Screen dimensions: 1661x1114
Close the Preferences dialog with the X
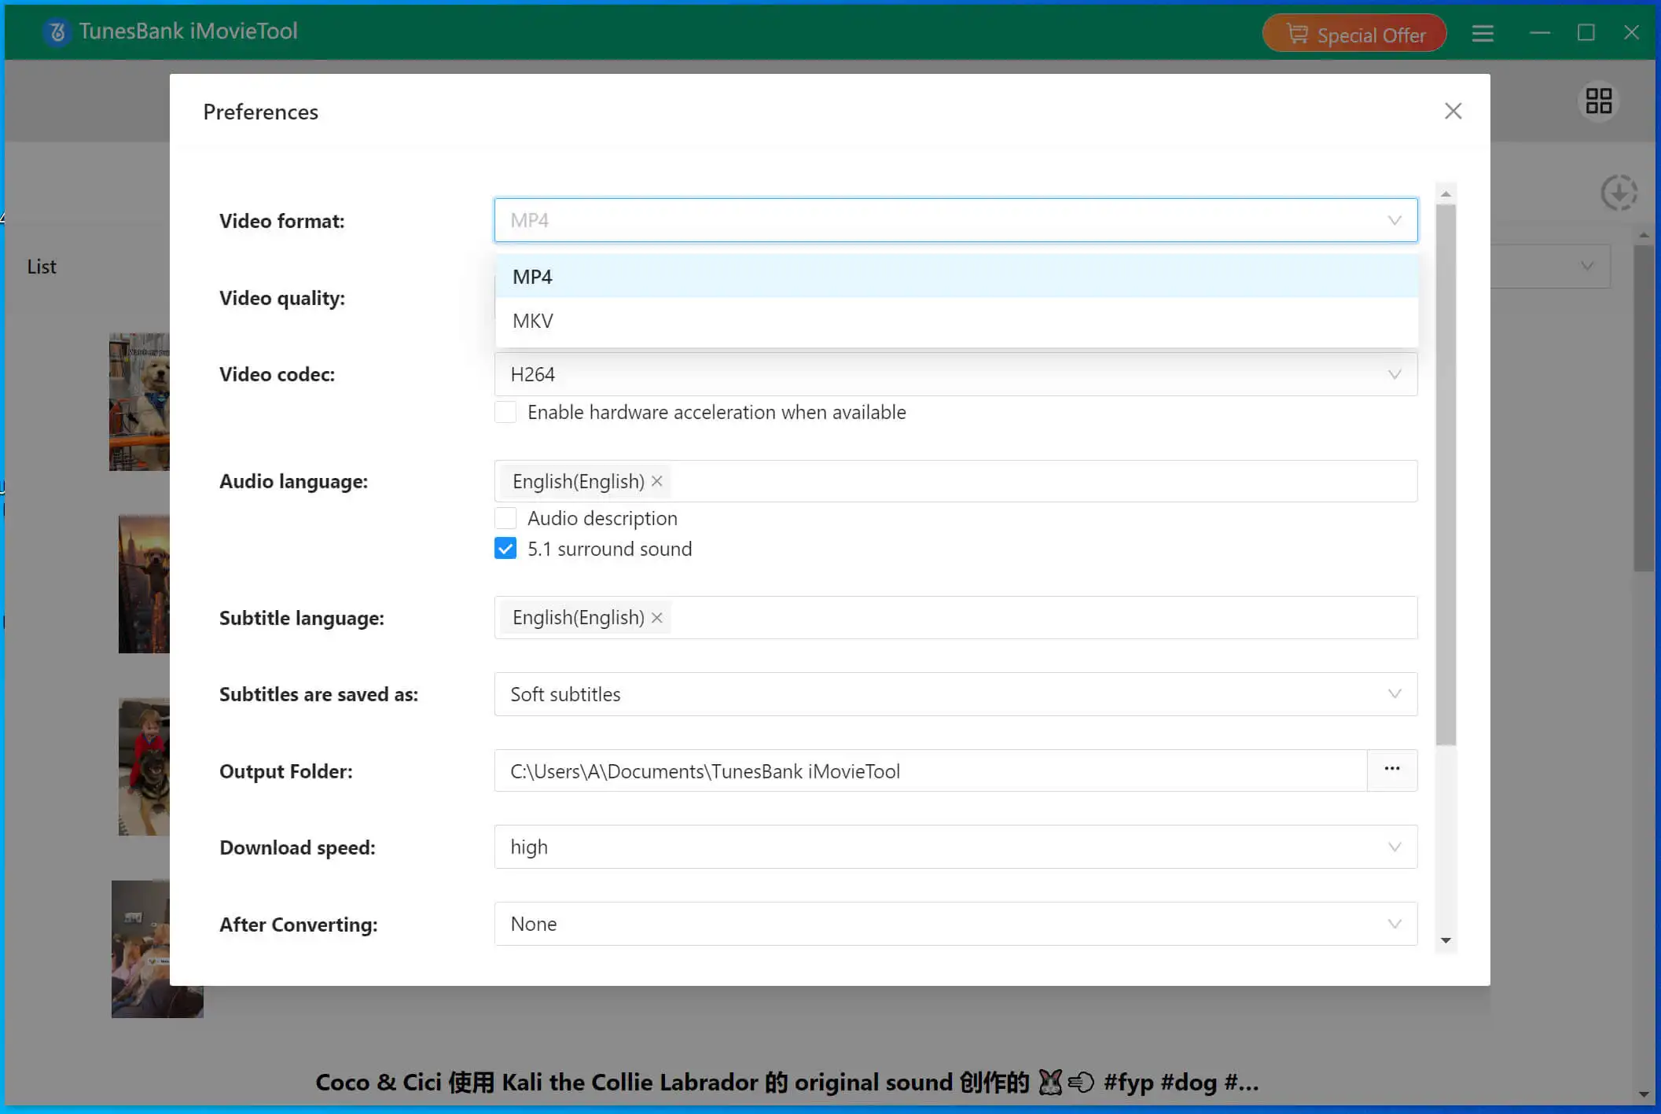[x=1453, y=111]
